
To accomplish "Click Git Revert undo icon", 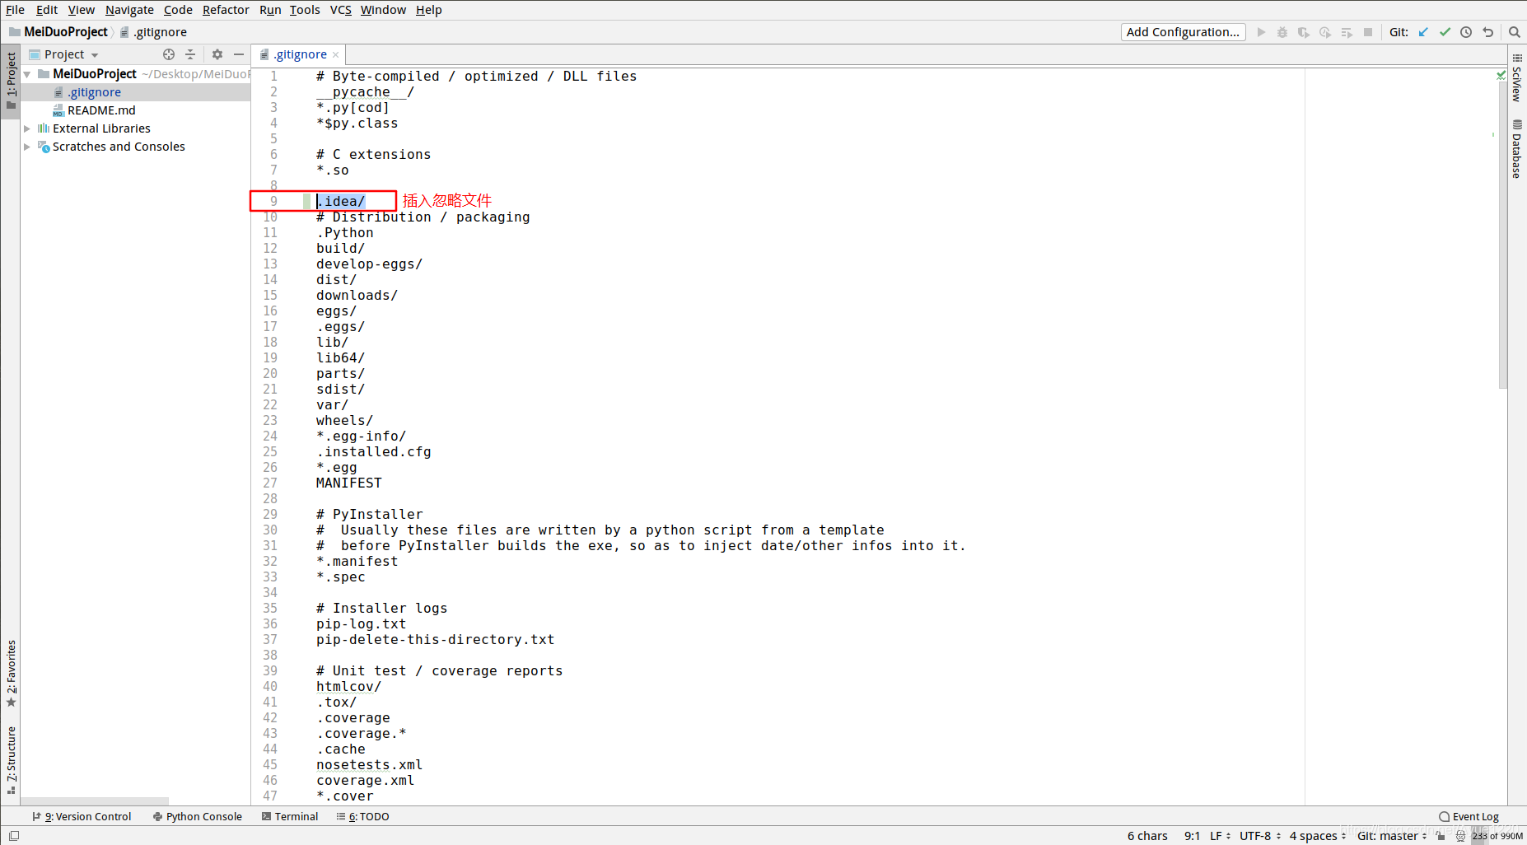I will pos(1487,32).
